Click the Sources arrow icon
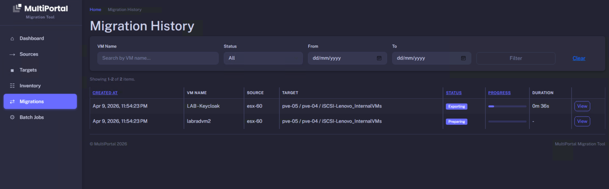Image resolution: width=609 pixels, height=189 pixels. click(x=12, y=54)
